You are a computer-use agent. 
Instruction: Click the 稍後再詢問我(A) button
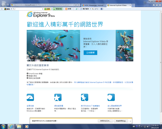click(121, 121)
